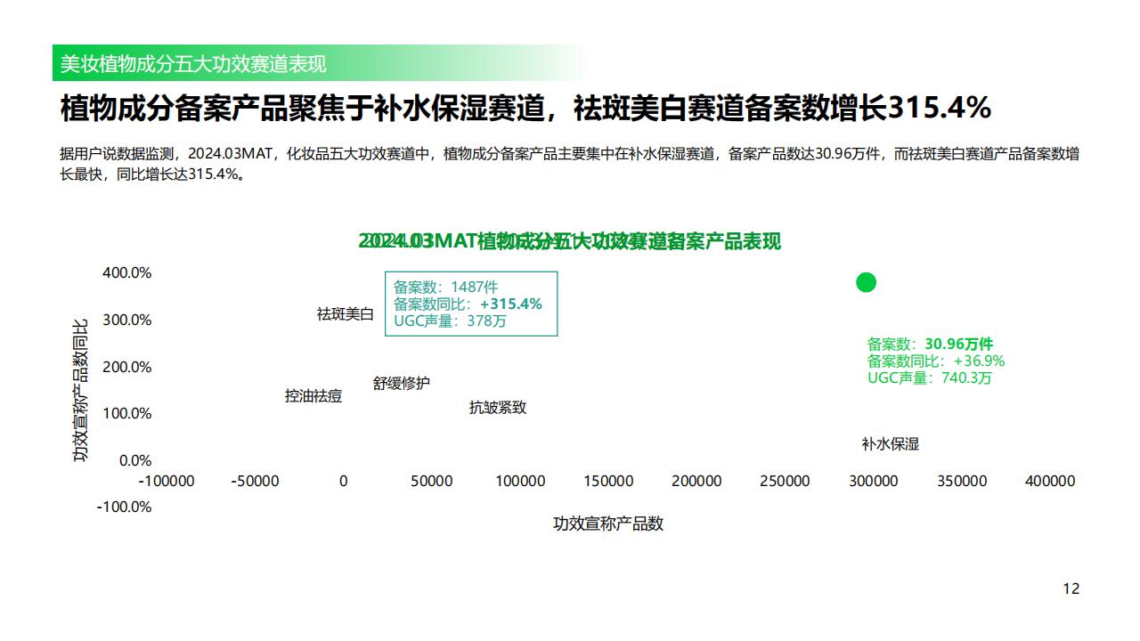Click the 250000 x-axis label
Image resolution: width=1140 pixels, height=641 pixels.
pos(786,481)
